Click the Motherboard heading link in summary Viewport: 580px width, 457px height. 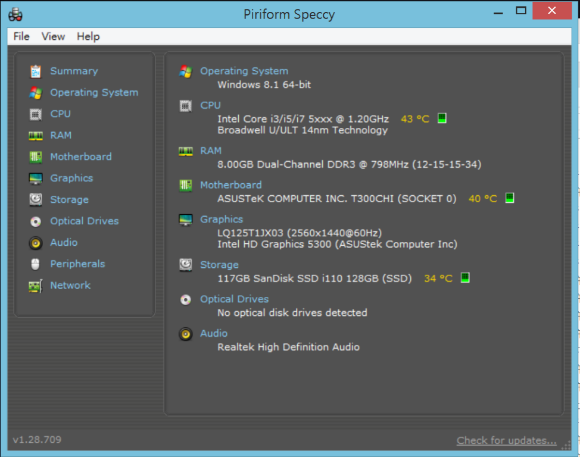coord(231,185)
